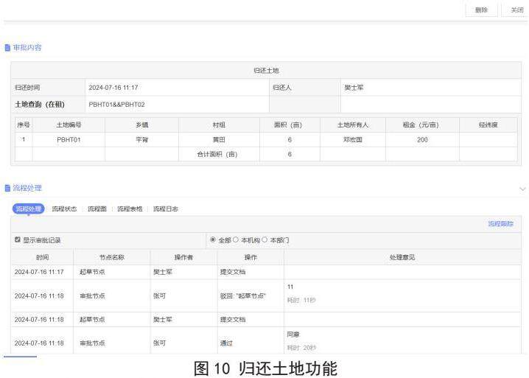Screen dimensions: 529x378
Task: Click the 土地查询 field showing PBHT01&&PBHT02
Action: point(175,105)
